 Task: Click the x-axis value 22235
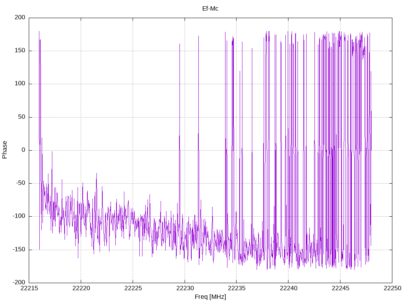pyautogui.click(x=237, y=288)
